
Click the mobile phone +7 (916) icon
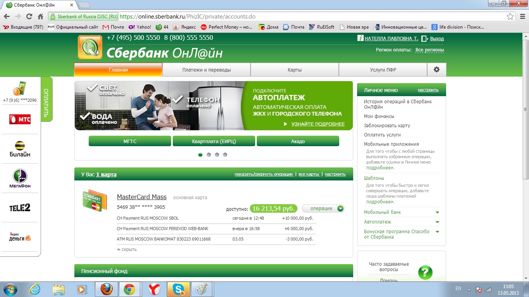(19, 89)
